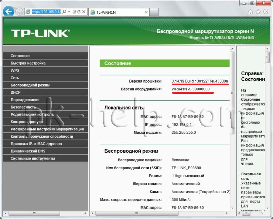Open Привязка IP- и MAC-адресов item

click(x=46, y=144)
